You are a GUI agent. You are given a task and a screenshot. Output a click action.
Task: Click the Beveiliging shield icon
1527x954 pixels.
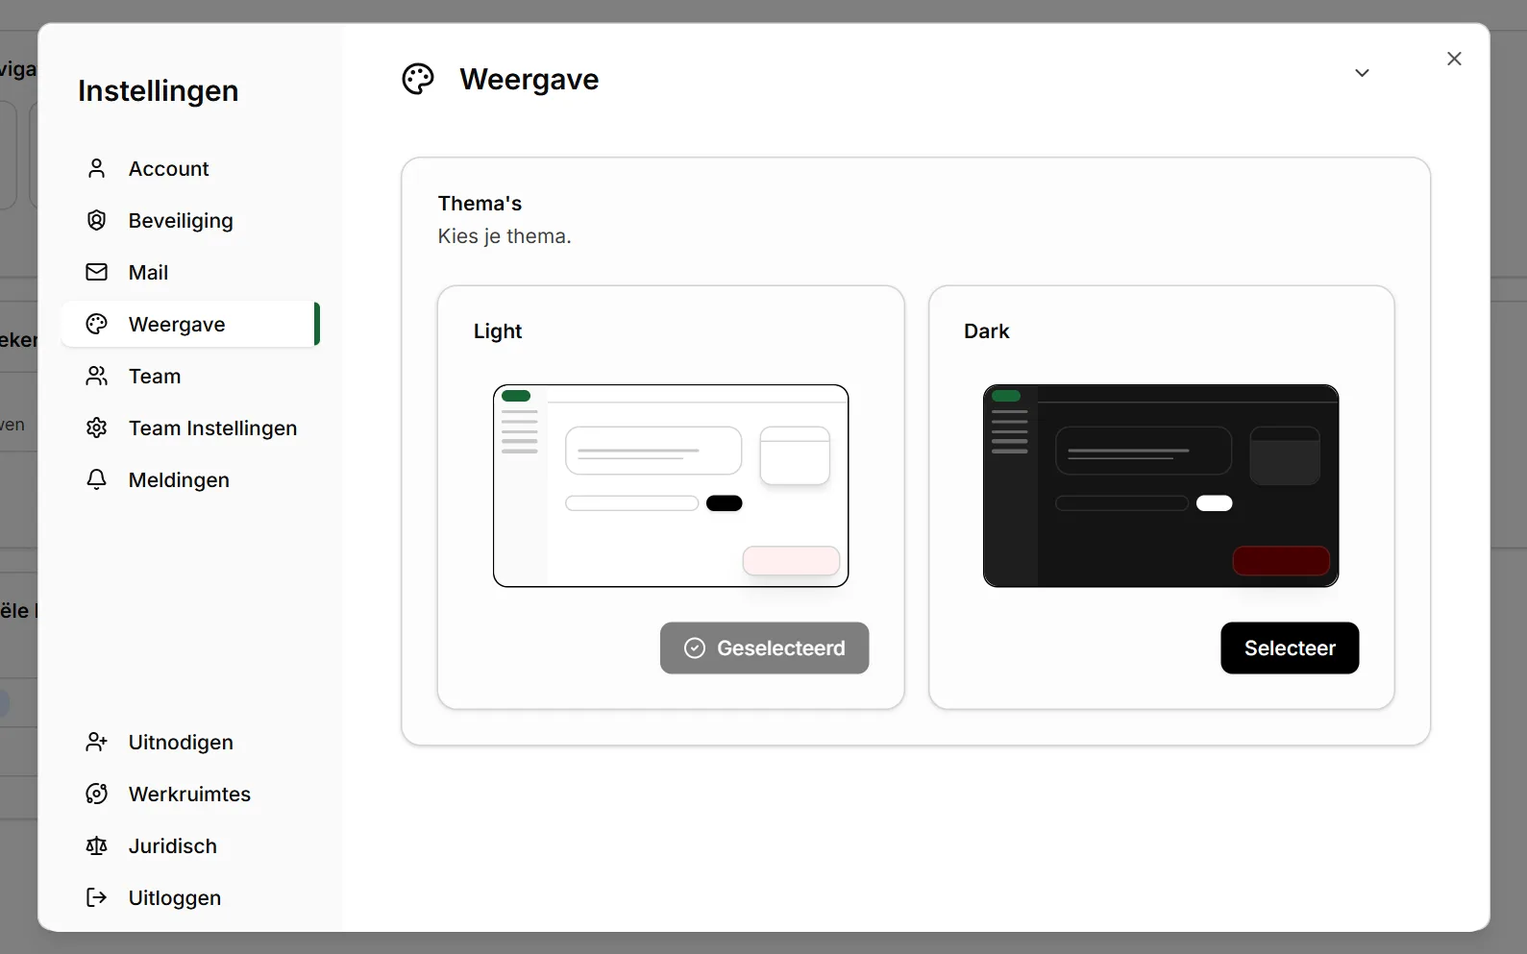pos(96,220)
